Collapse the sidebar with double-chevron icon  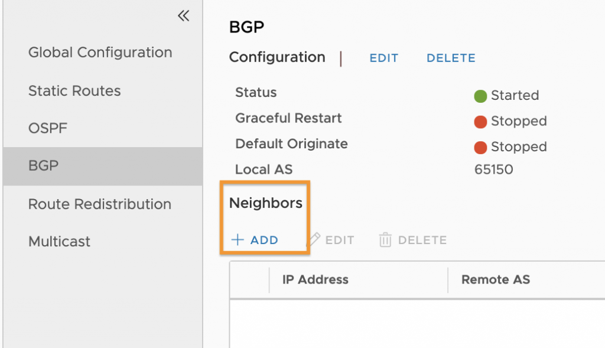click(184, 16)
